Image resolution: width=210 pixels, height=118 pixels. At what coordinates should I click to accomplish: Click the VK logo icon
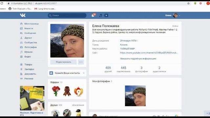pyautogui.click(x=23, y=15)
